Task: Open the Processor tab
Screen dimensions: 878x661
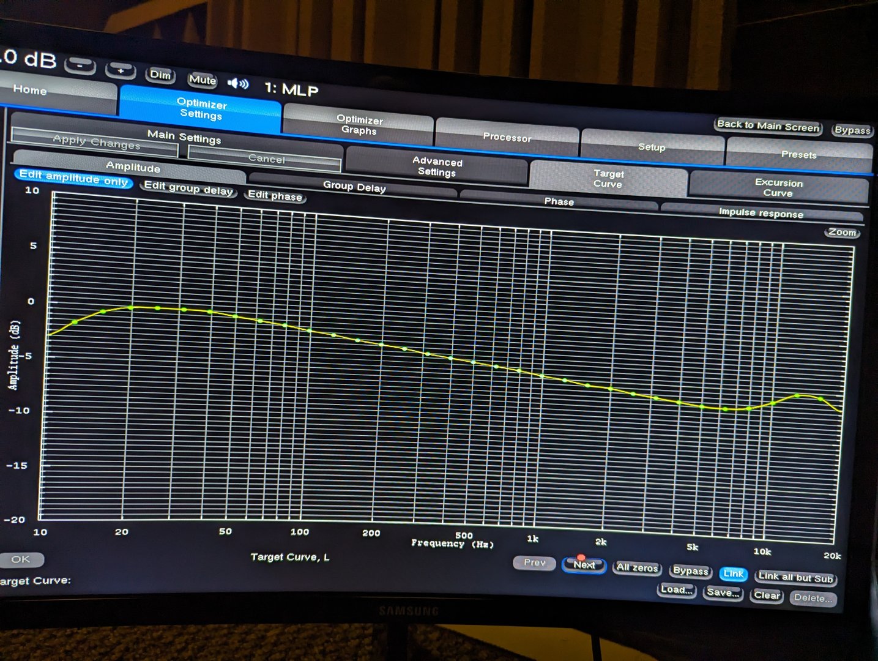Action: click(x=507, y=137)
